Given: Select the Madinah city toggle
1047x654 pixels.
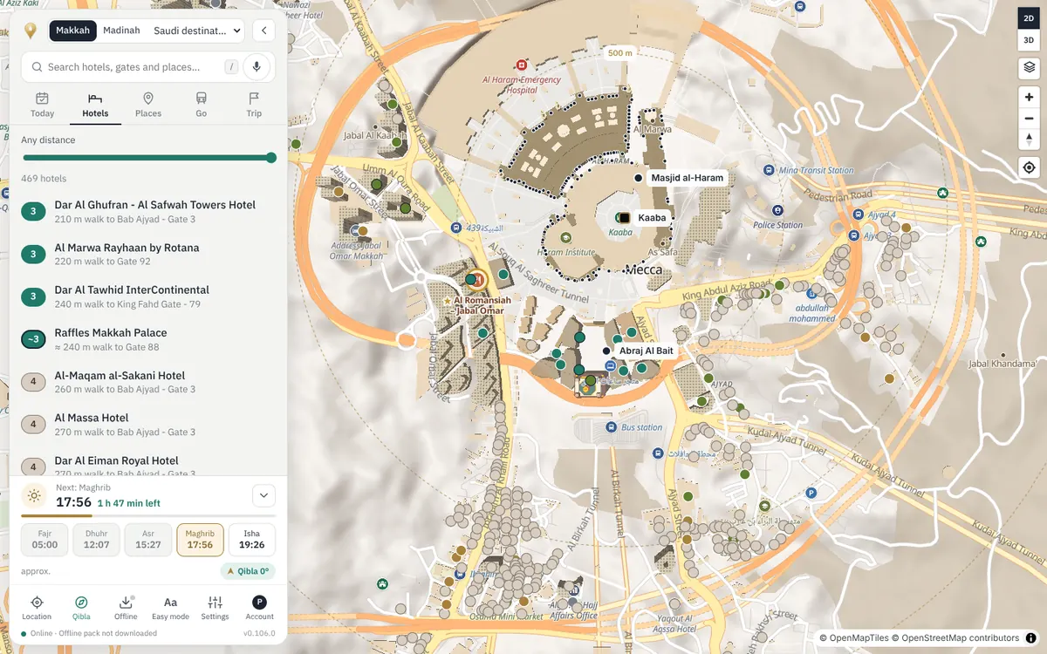Looking at the screenshot, I should click(121, 31).
